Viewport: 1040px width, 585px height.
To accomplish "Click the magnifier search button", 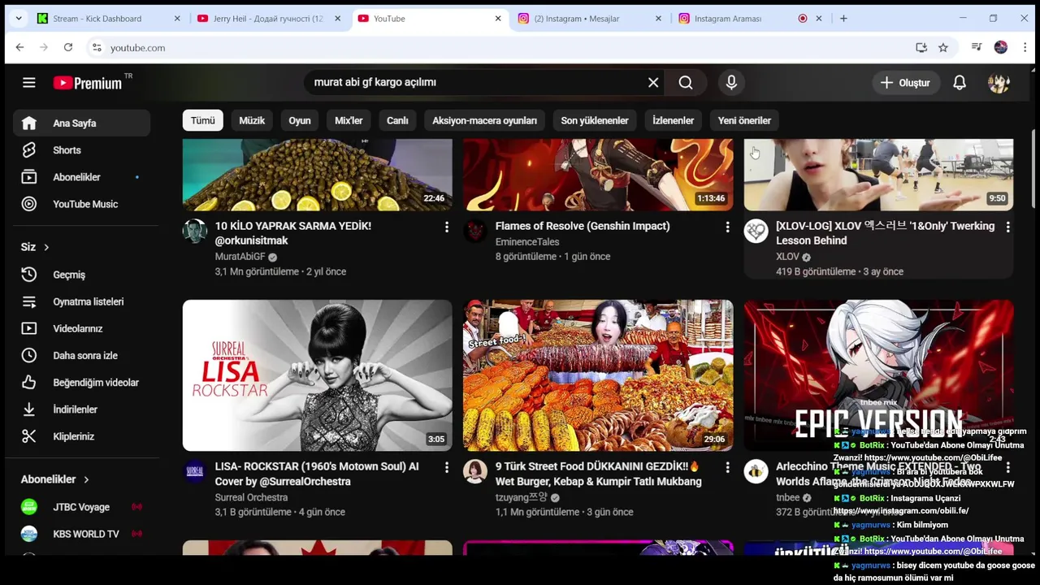I will pyautogui.click(x=686, y=82).
